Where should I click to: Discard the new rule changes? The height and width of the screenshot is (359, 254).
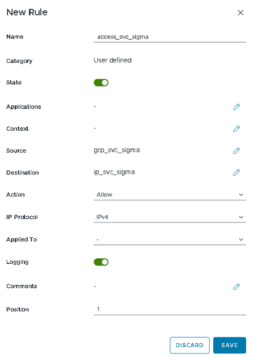[x=190, y=345]
